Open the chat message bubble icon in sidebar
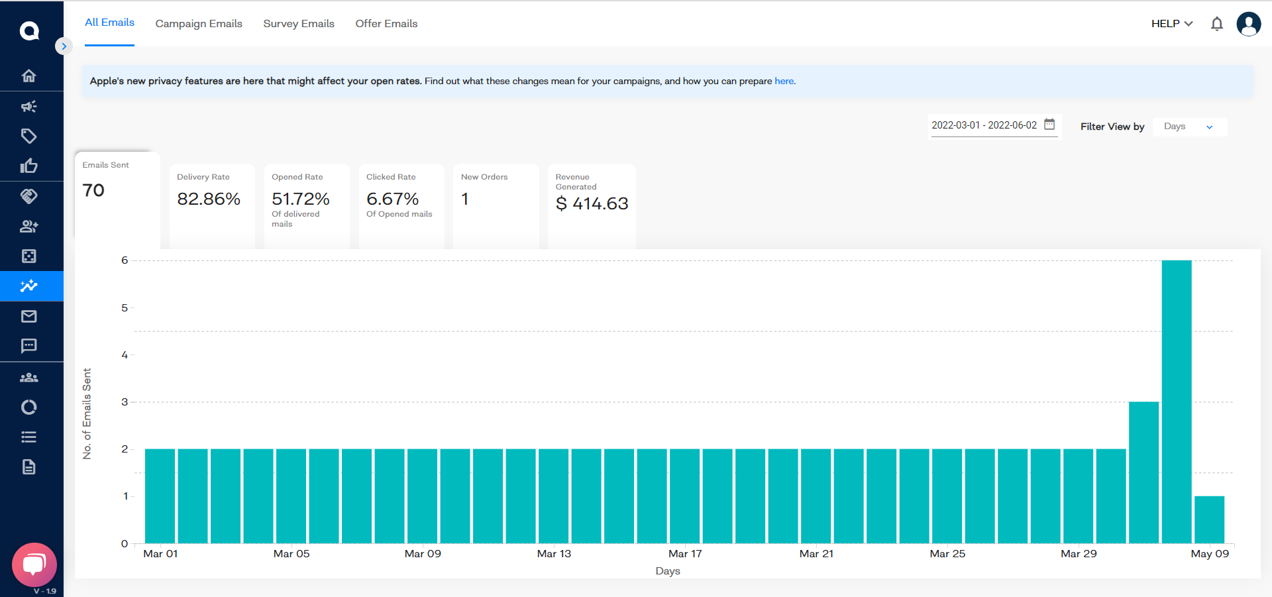The height and width of the screenshot is (597, 1272). point(28,346)
